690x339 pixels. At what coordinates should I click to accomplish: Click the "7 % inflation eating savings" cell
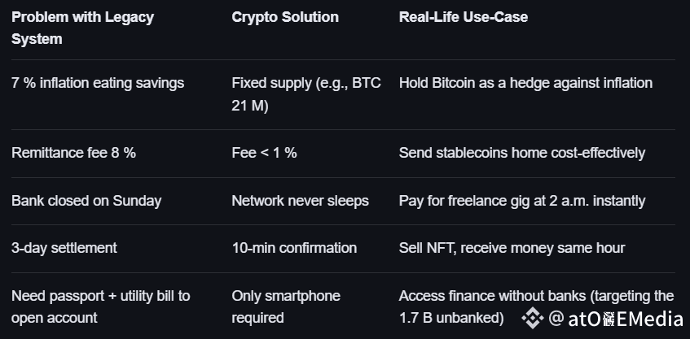coord(98,83)
